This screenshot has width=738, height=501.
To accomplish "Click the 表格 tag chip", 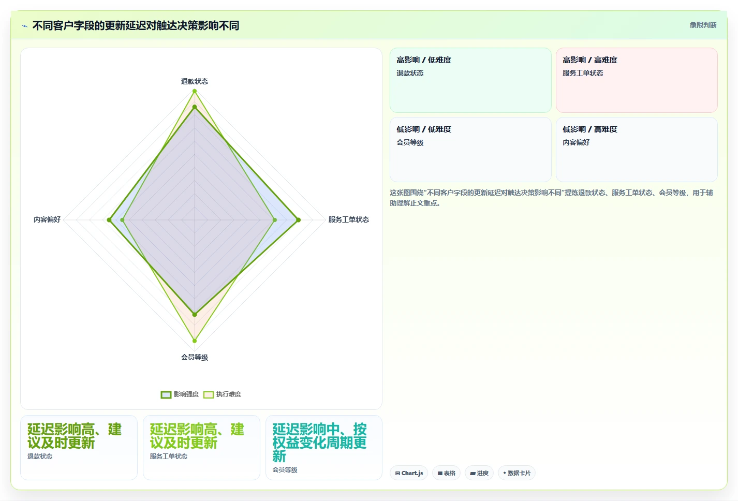I will 446,473.
